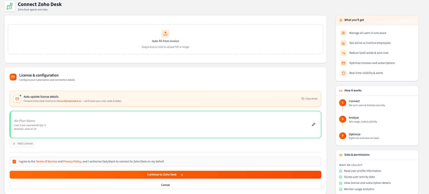Click the pencil icon to edit license
429x194 pixels.
[x=313, y=125]
